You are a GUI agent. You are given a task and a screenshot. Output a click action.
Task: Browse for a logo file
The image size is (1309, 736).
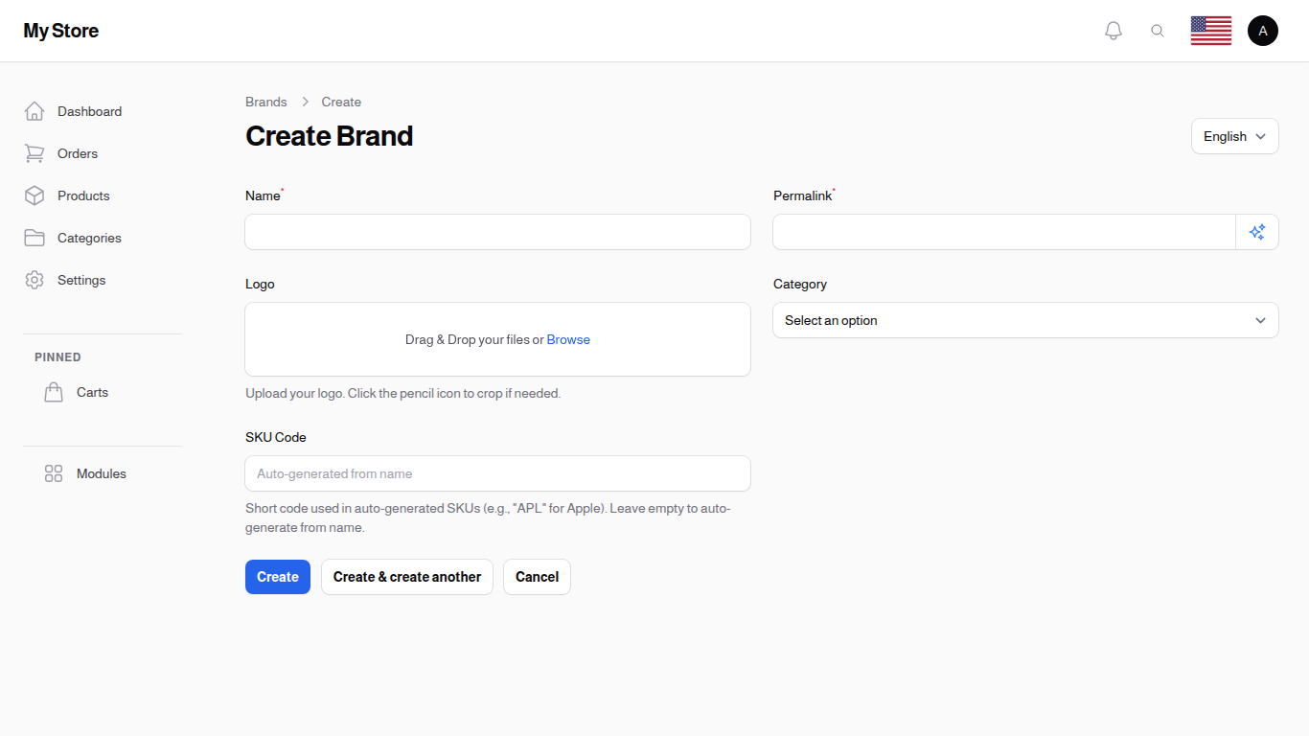tap(568, 339)
